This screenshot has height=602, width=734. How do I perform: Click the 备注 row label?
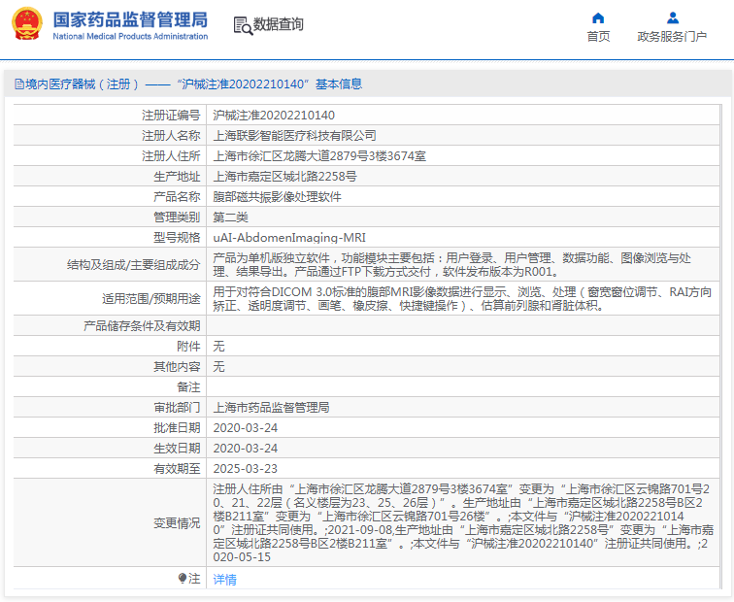point(188,387)
